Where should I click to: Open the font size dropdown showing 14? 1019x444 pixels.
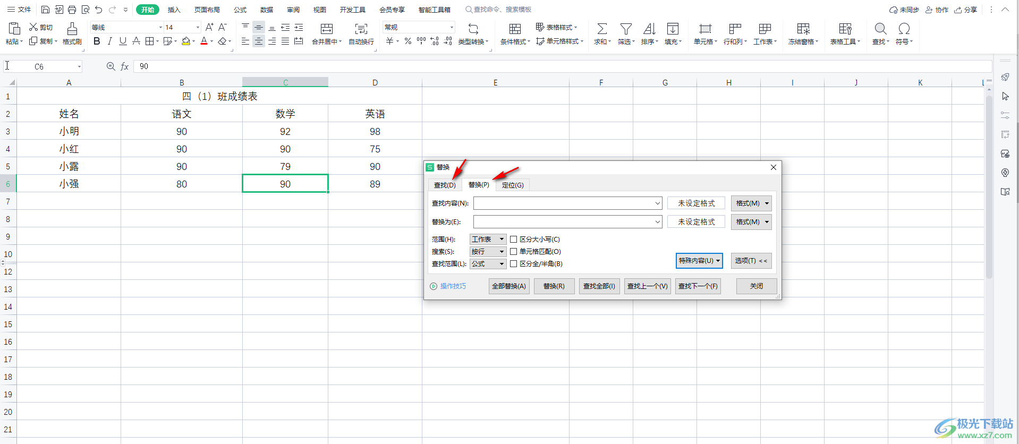click(x=198, y=27)
